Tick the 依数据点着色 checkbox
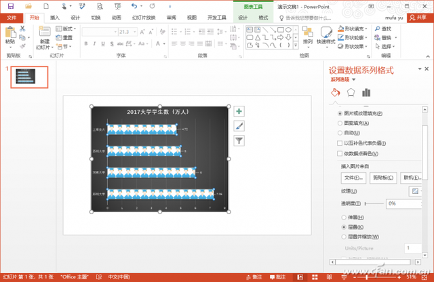 tap(340, 153)
